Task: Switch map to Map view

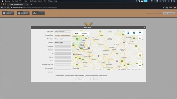Action: pos(77,33)
